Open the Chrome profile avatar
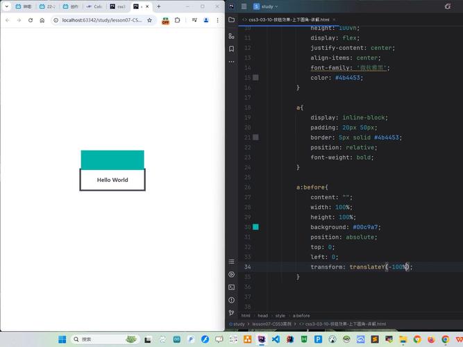 point(206,20)
